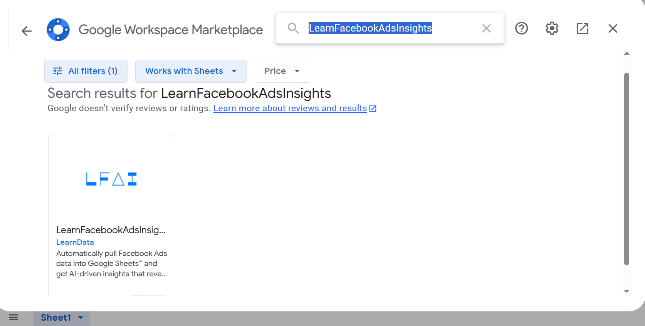The image size is (645, 326).
Task: Open the Sheet1 tab dropdown arrow
Action: (81, 318)
